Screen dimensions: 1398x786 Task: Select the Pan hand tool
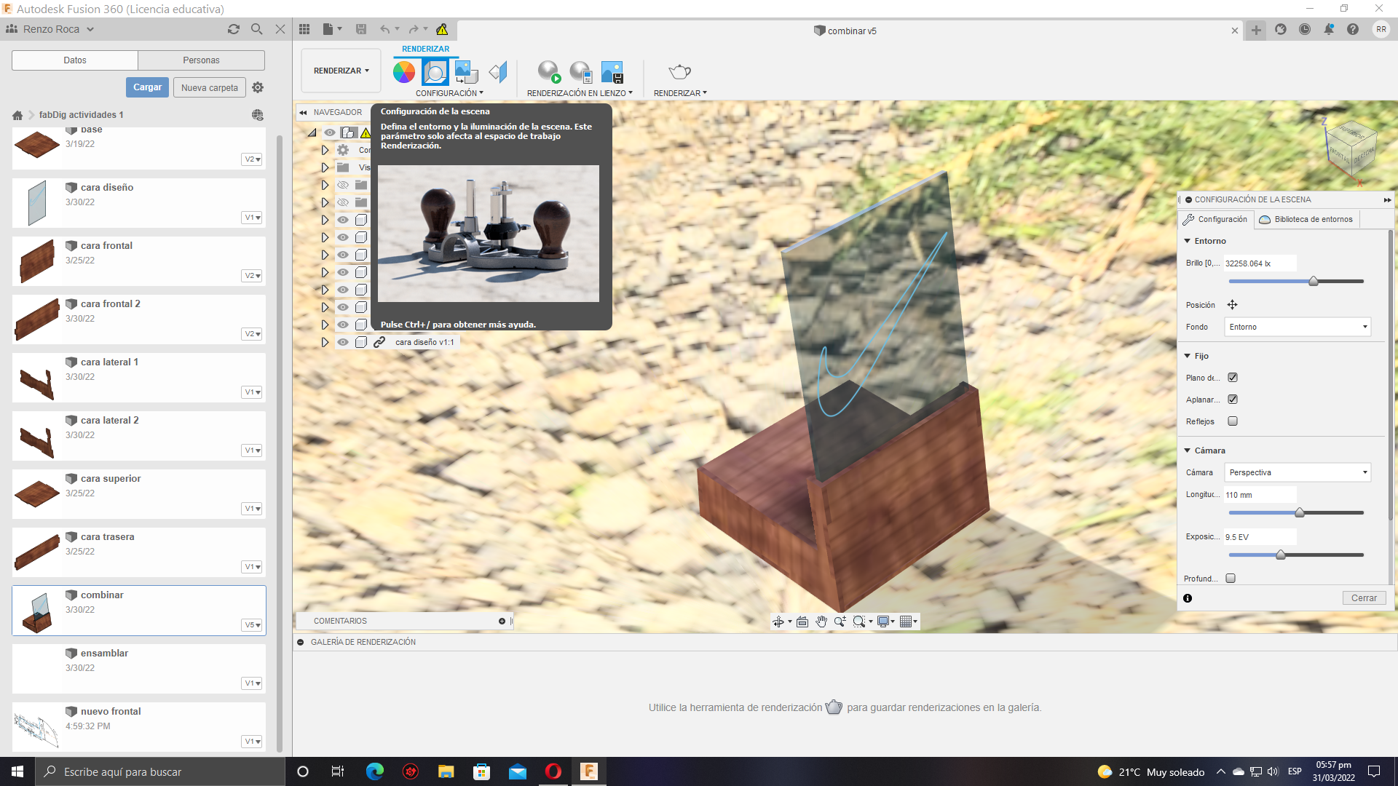[821, 622]
